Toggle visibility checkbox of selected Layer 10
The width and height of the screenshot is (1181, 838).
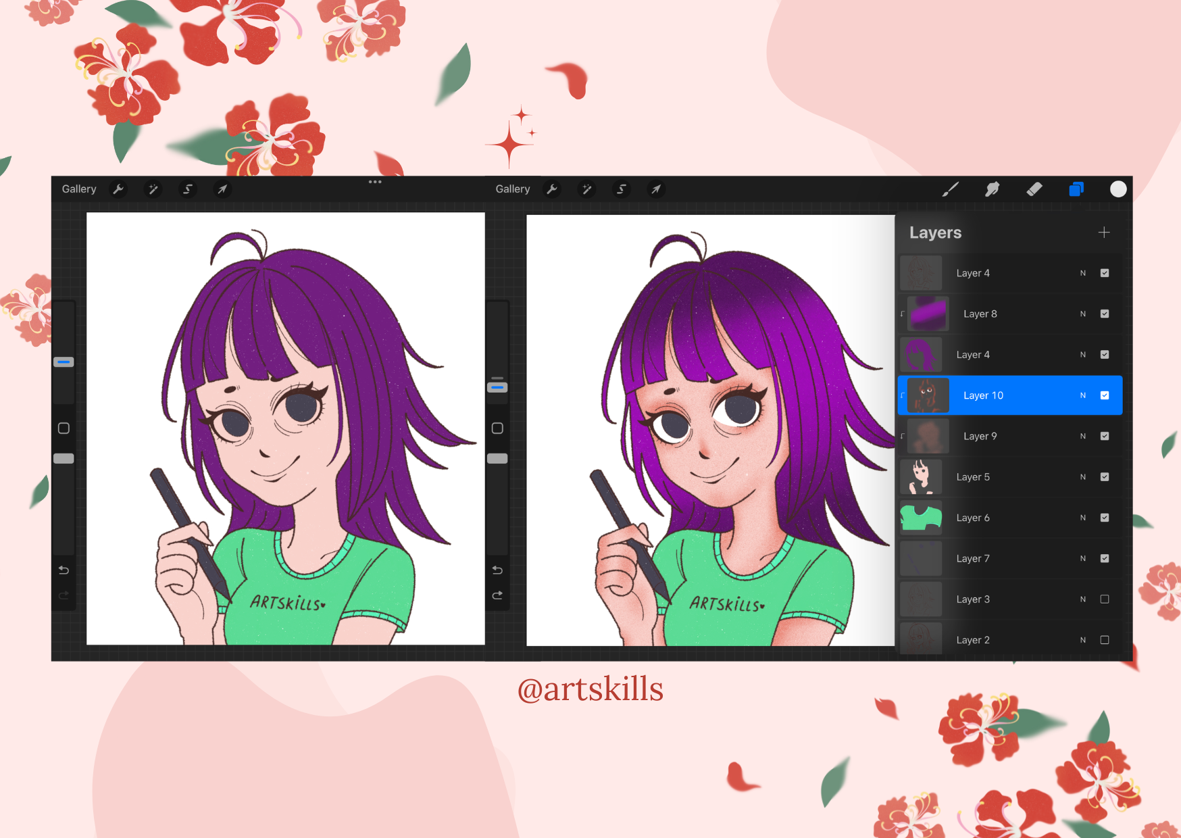pos(1105,395)
